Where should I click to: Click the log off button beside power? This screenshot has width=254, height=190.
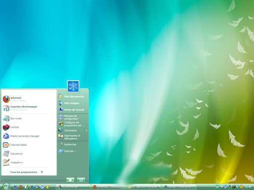pyautogui.click(x=70, y=180)
